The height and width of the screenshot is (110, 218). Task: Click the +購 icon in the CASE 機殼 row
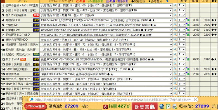coord(188,69)
